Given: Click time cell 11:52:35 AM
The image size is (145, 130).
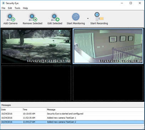Looking at the screenshot, I should (29, 118).
